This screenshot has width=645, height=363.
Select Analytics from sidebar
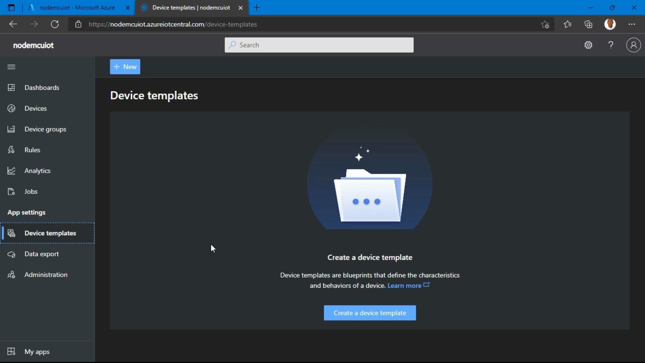tap(37, 170)
